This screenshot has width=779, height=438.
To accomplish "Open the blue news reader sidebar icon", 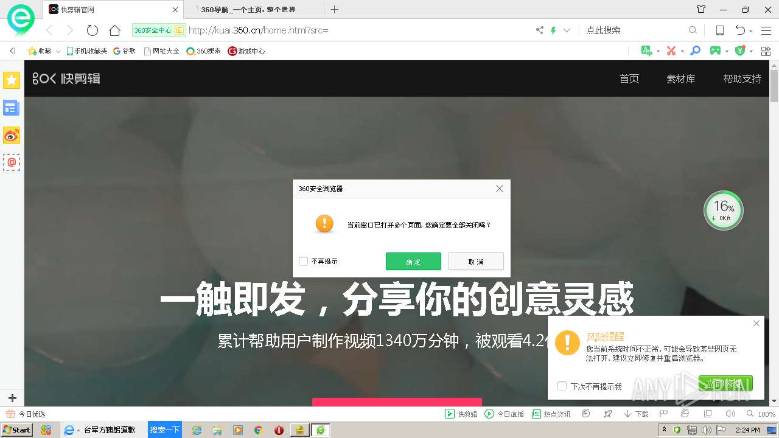I will pyautogui.click(x=11, y=108).
